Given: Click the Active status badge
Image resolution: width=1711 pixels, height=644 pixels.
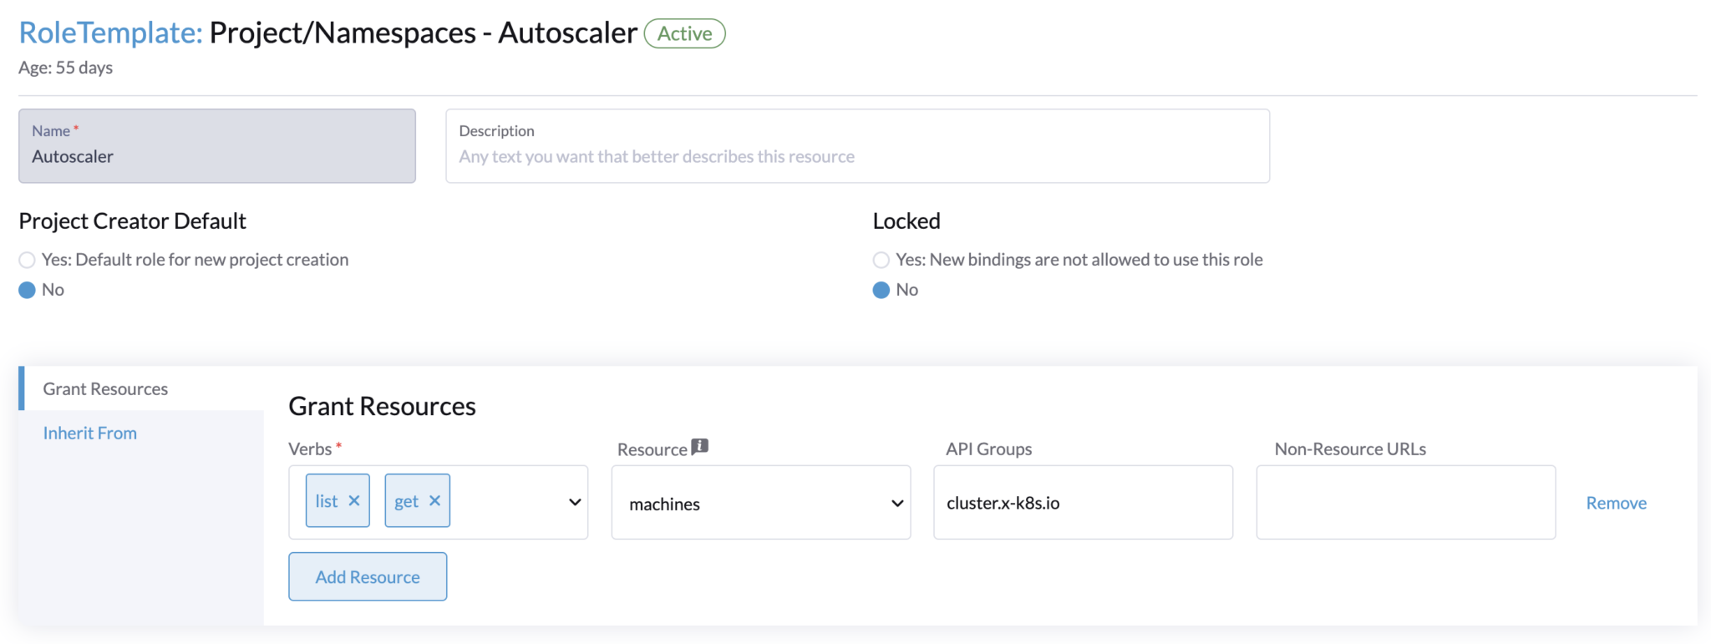Looking at the screenshot, I should tap(684, 33).
